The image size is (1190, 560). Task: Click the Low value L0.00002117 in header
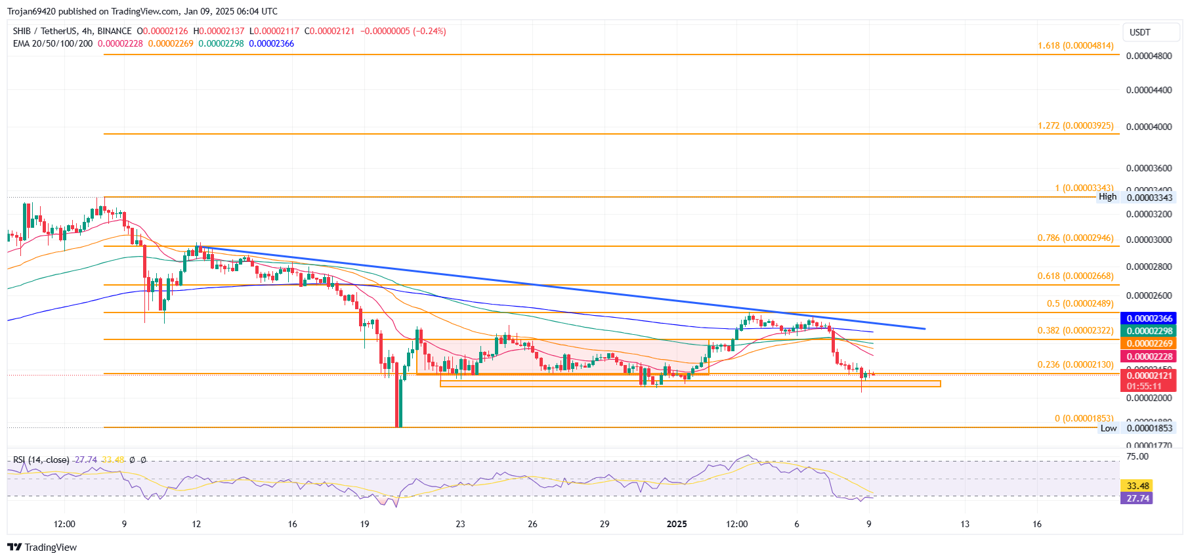coord(274,31)
